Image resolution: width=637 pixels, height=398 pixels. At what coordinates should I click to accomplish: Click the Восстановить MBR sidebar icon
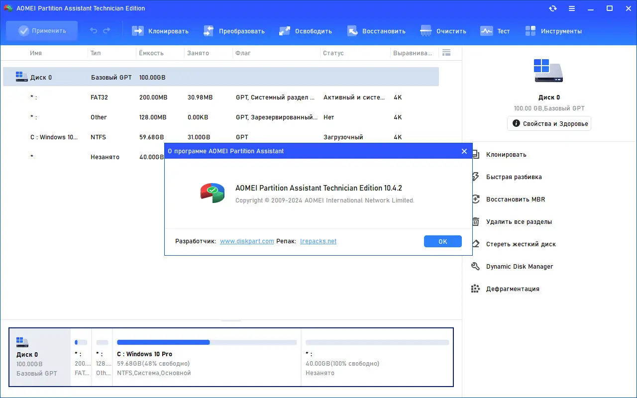[x=476, y=199]
